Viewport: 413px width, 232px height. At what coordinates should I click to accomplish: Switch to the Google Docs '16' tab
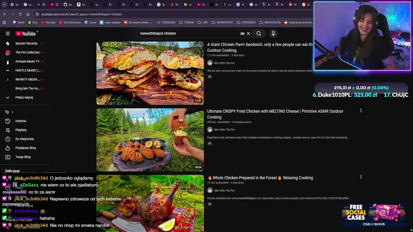(241, 5)
